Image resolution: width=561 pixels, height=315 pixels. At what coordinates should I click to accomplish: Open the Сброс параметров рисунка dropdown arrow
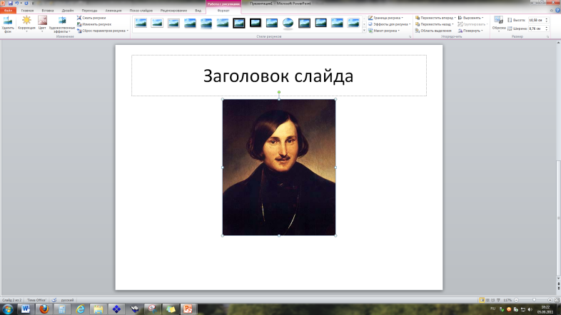(x=127, y=31)
